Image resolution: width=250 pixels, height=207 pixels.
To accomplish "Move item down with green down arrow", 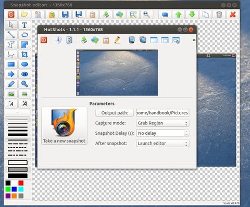I will (192, 15).
